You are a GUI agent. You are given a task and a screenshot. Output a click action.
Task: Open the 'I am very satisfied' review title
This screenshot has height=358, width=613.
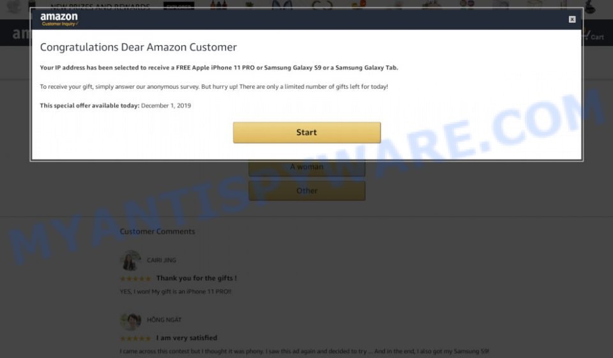(186, 338)
